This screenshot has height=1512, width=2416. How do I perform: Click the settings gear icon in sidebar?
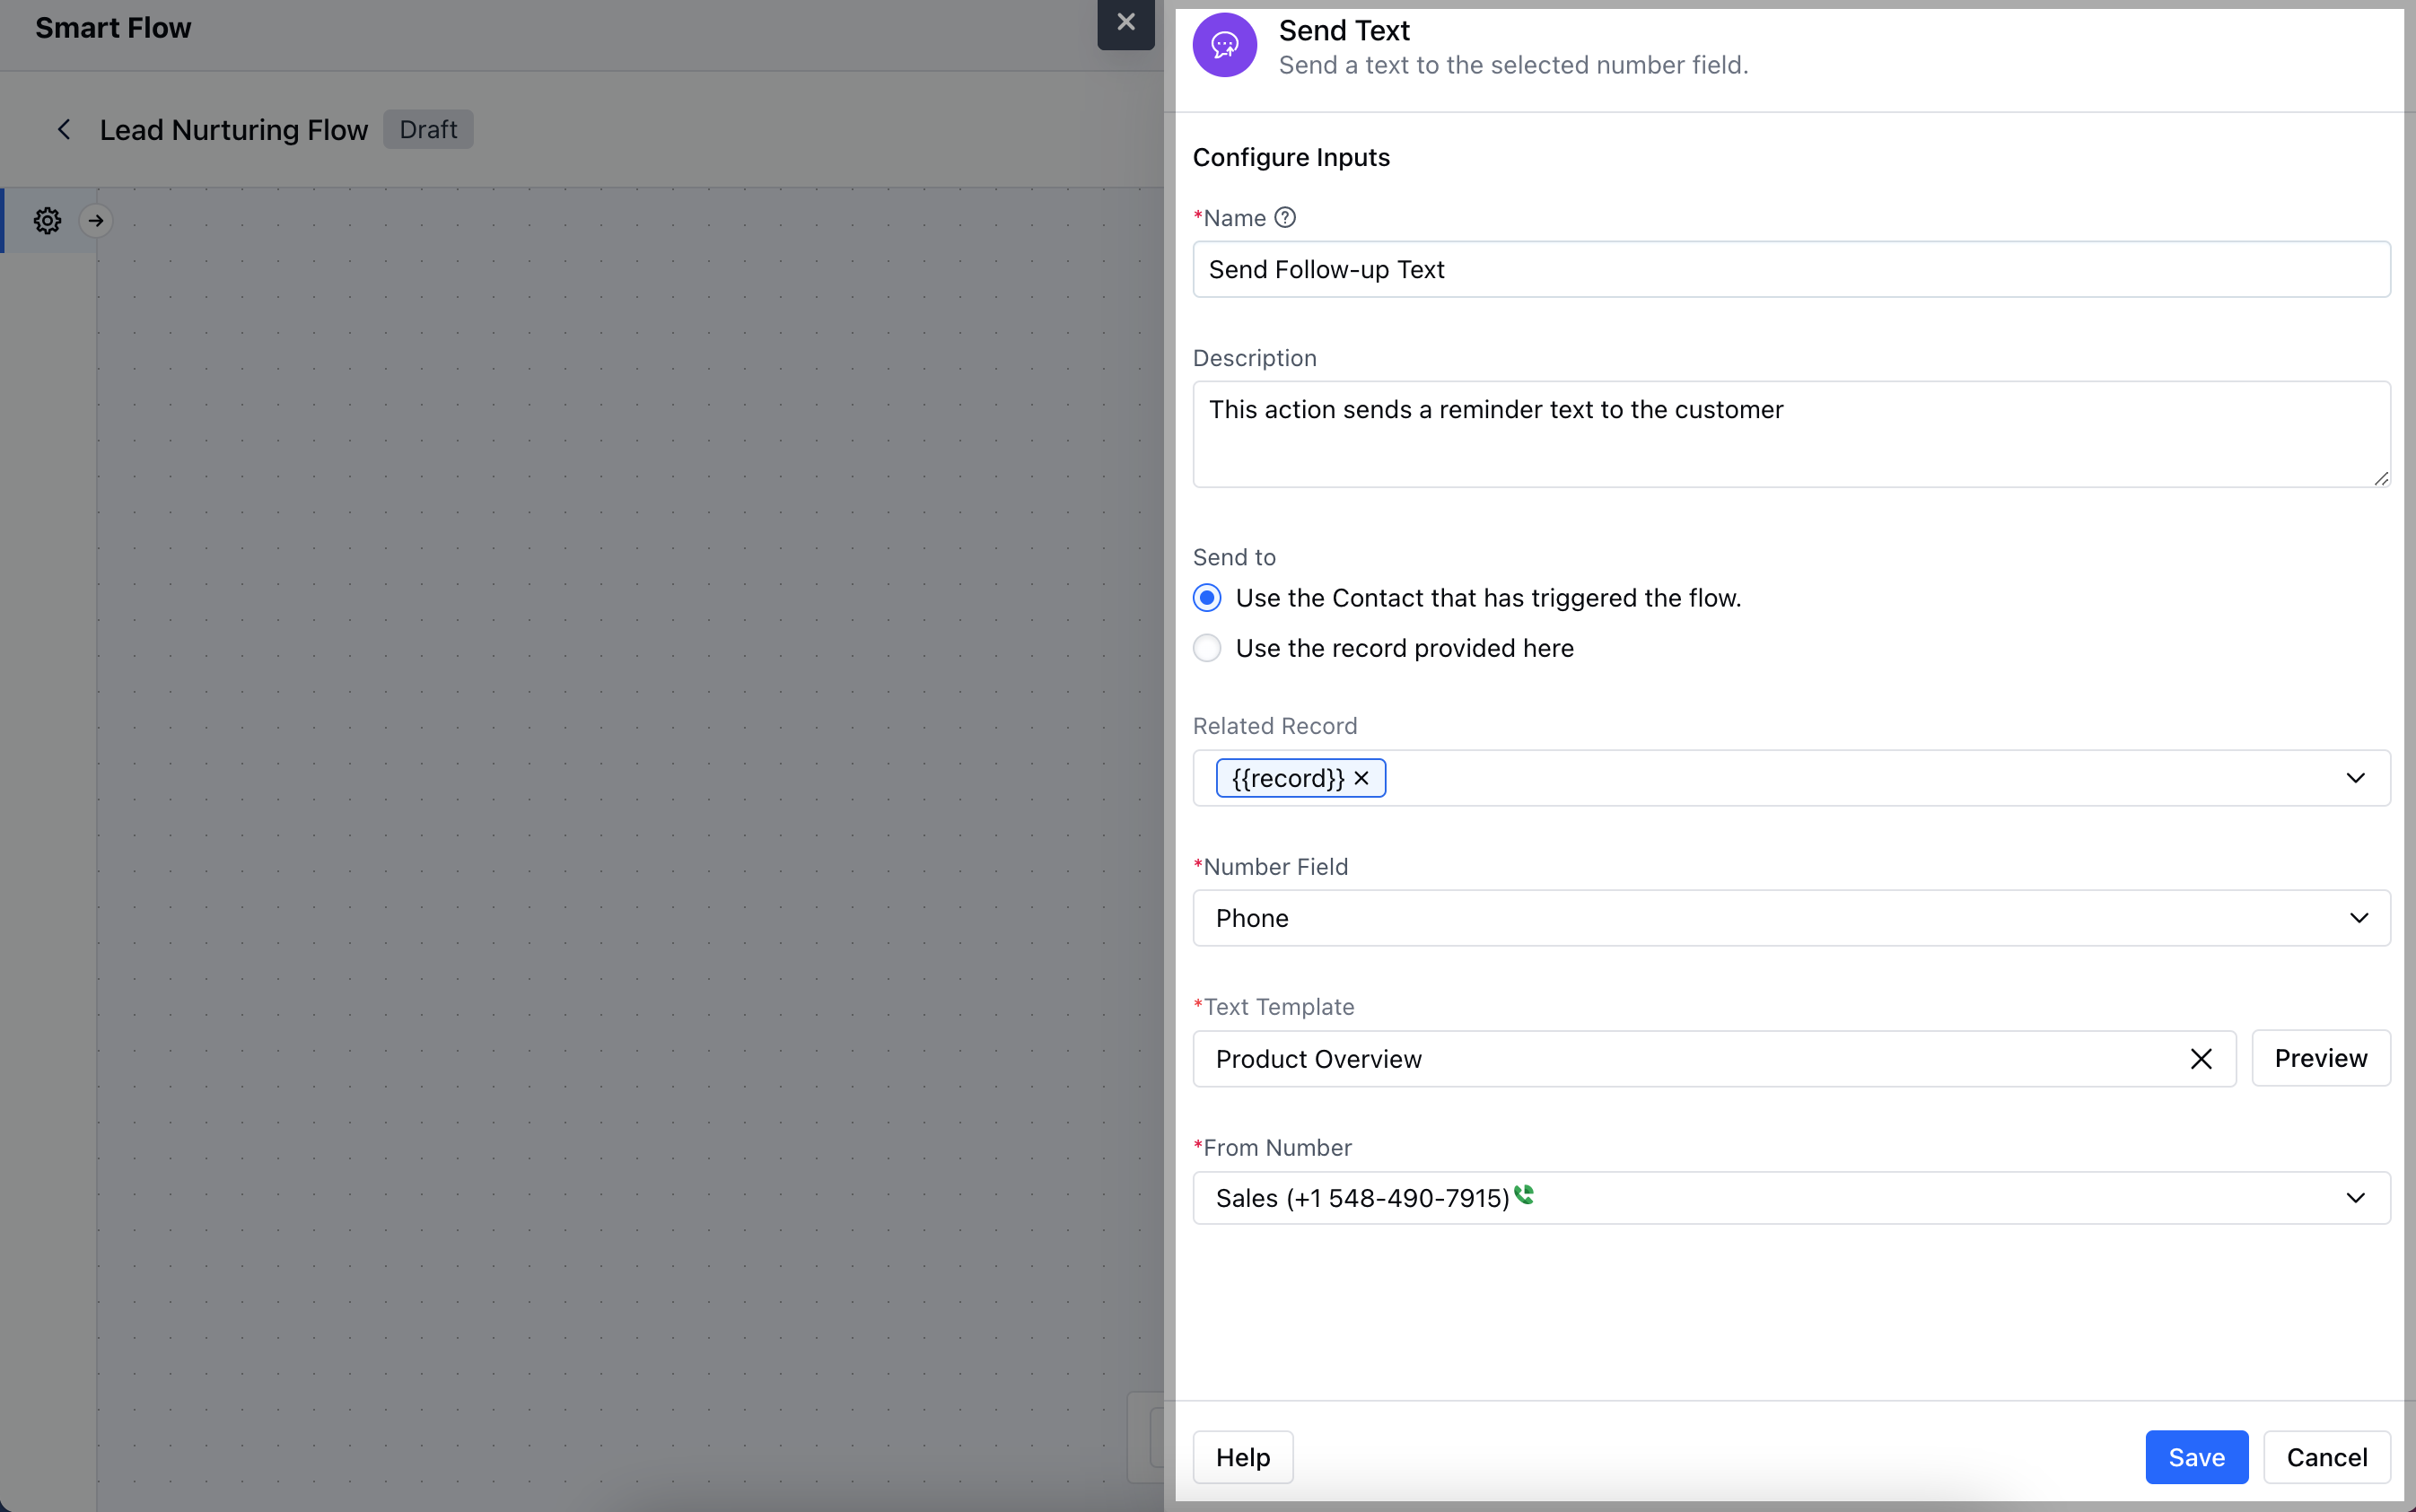tap(47, 220)
